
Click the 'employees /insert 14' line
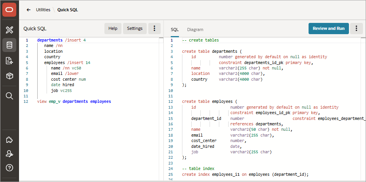click(x=67, y=62)
